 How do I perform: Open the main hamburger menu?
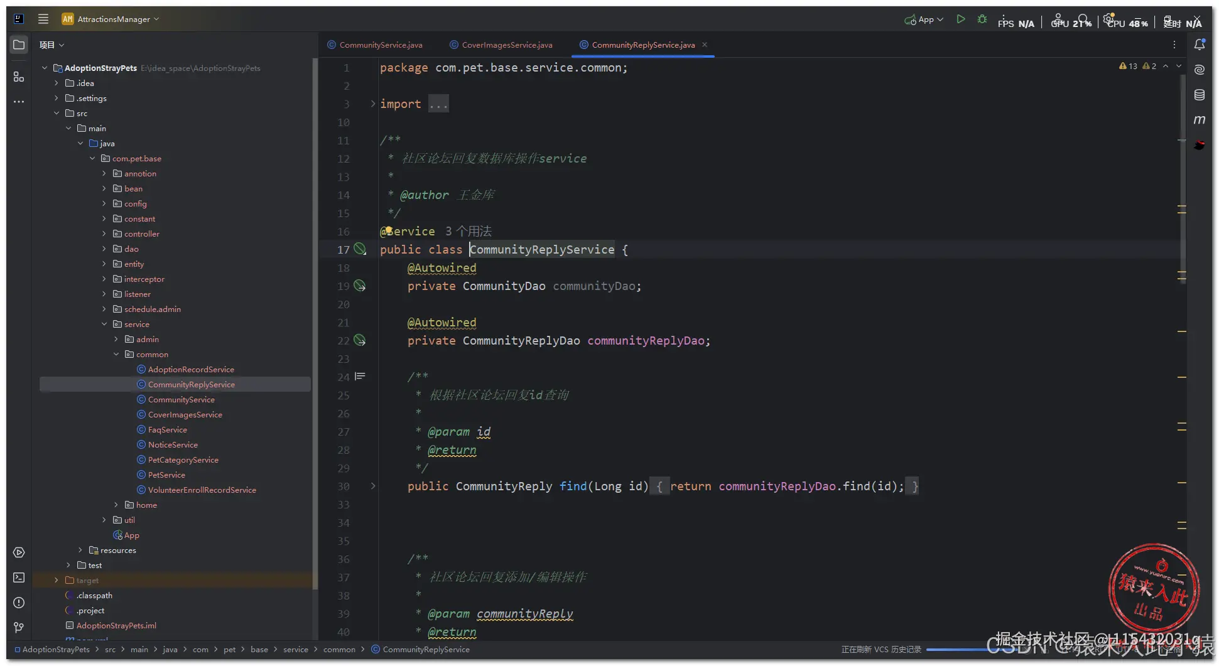tap(43, 19)
